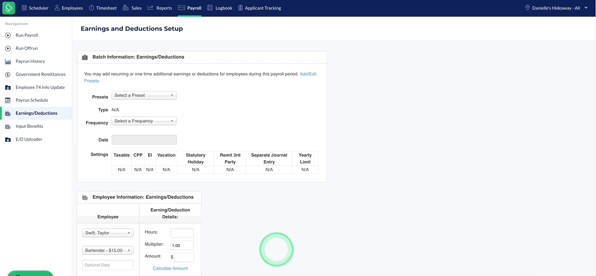
Task: Click the Run Offrun play icon
Action: point(8,48)
